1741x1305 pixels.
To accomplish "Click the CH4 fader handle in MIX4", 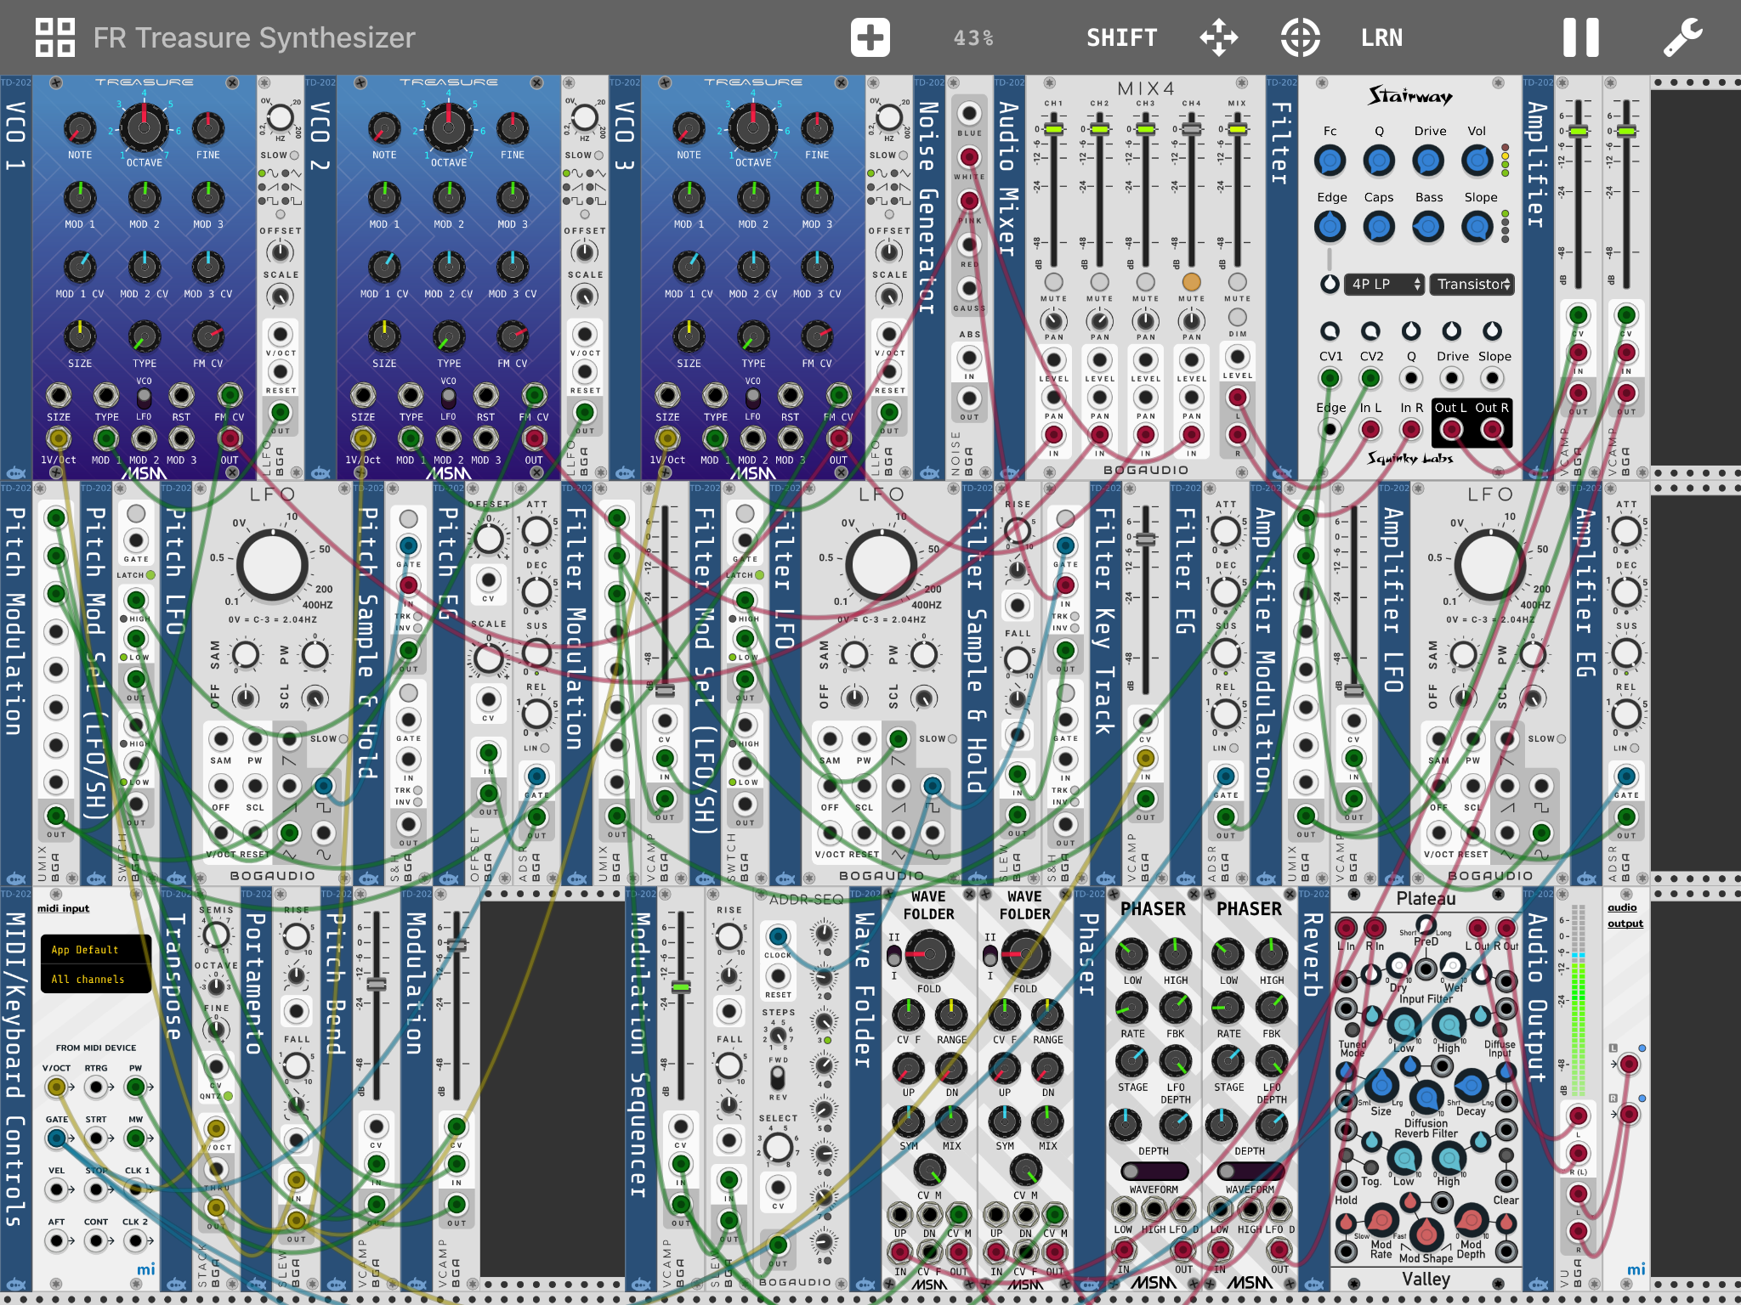I will pyautogui.click(x=1191, y=129).
